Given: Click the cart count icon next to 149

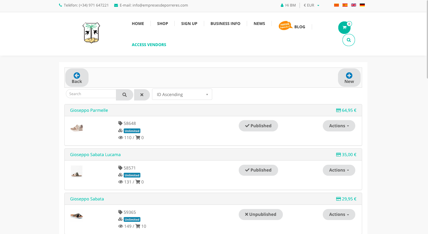Looking at the screenshot, I should (138, 226).
